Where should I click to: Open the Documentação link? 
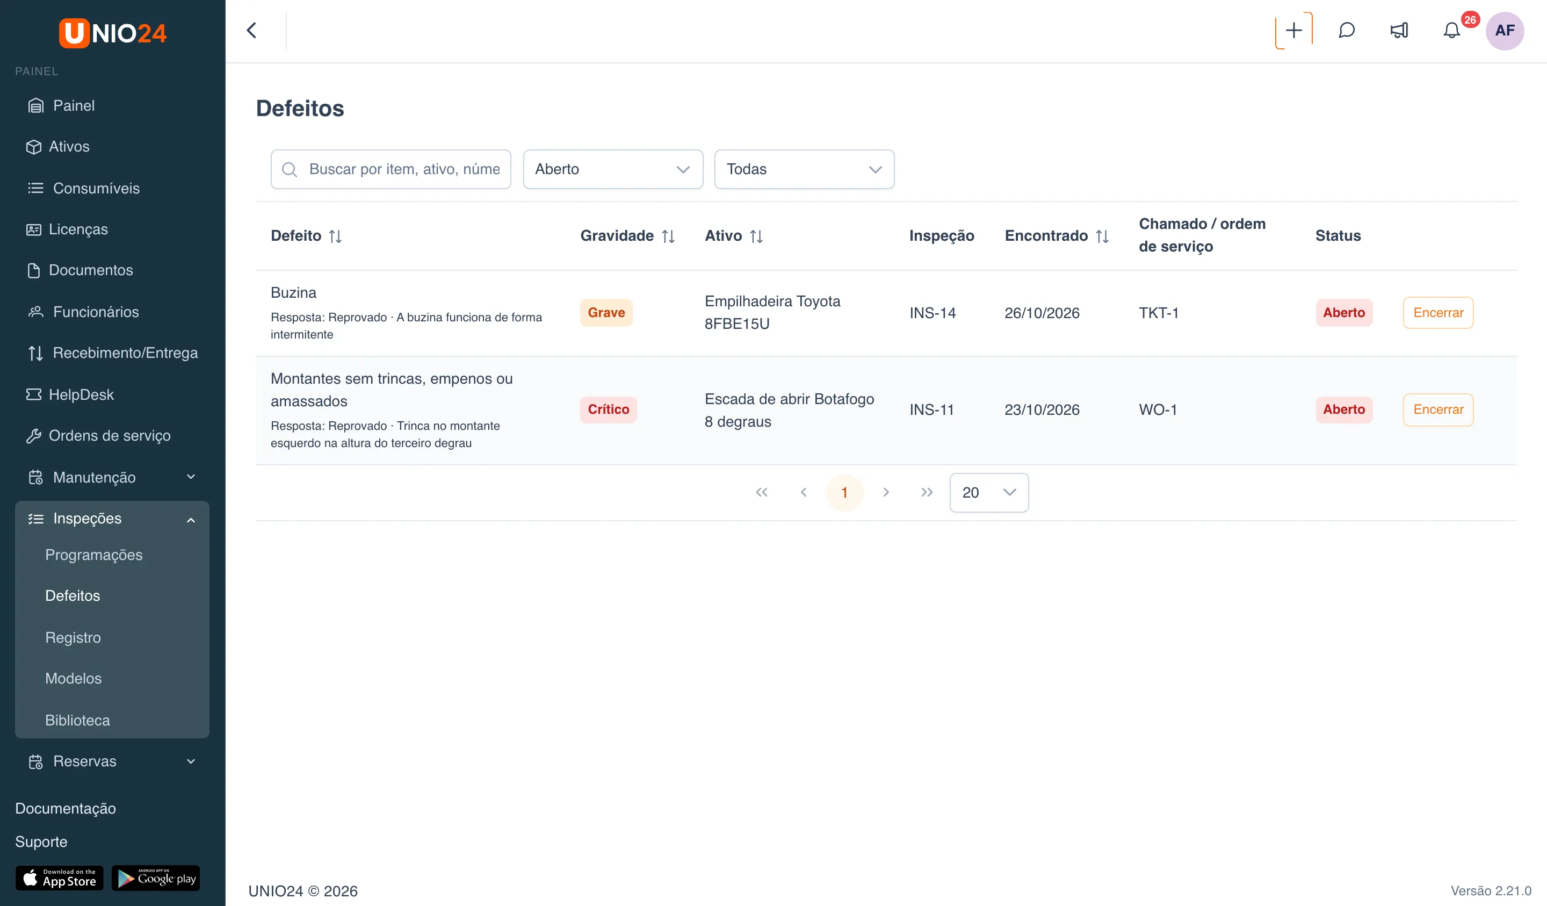click(x=66, y=808)
